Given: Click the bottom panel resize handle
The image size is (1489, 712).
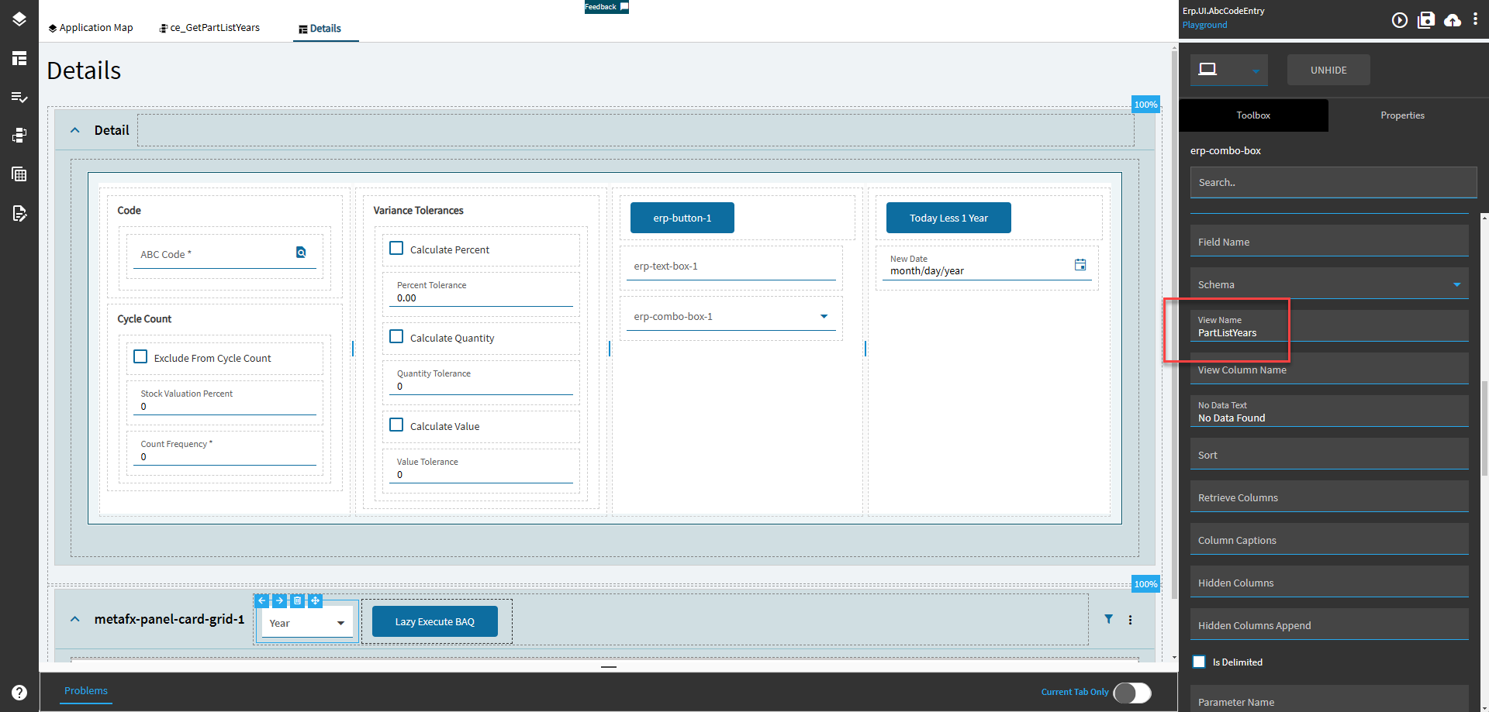Looking at the screenshot, I should 609,666.
